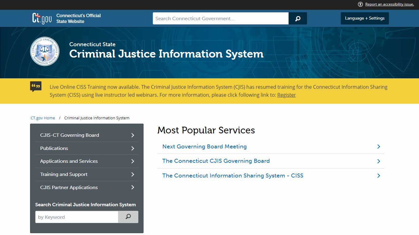Click arrow beside Next Governing Board Meeting
419x235 pixels.
click(x=379, y=147)
